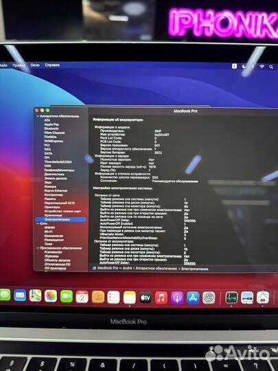Open the Preview app in the Dock
278x371 pixels.
pos(247,297)
